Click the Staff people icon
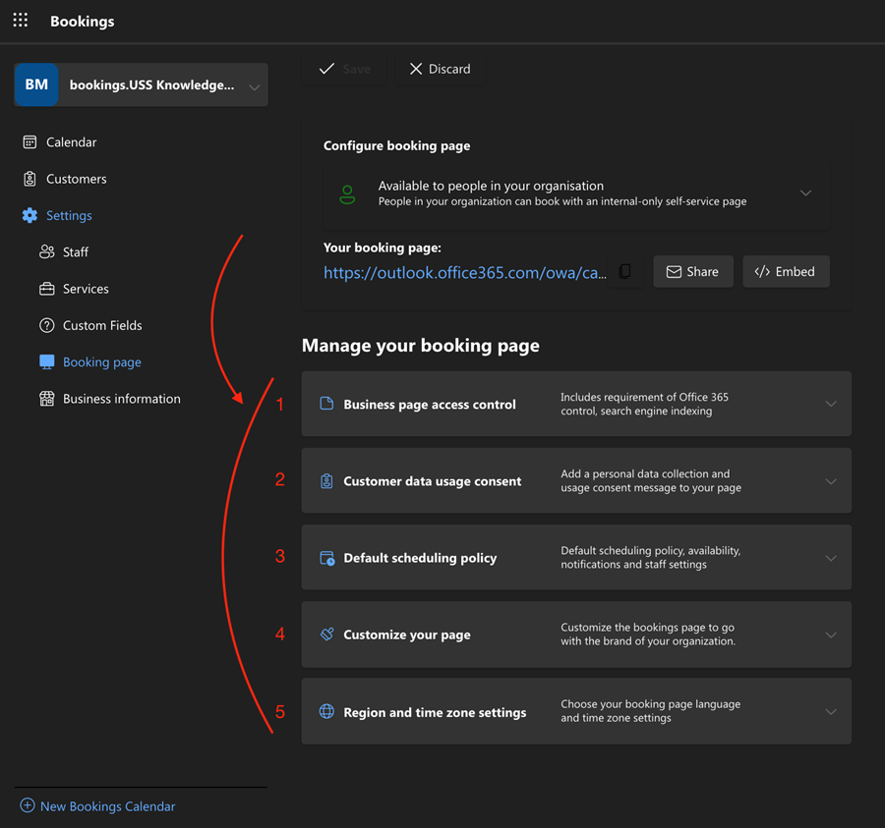885x828 pixels. pos(47,252)
